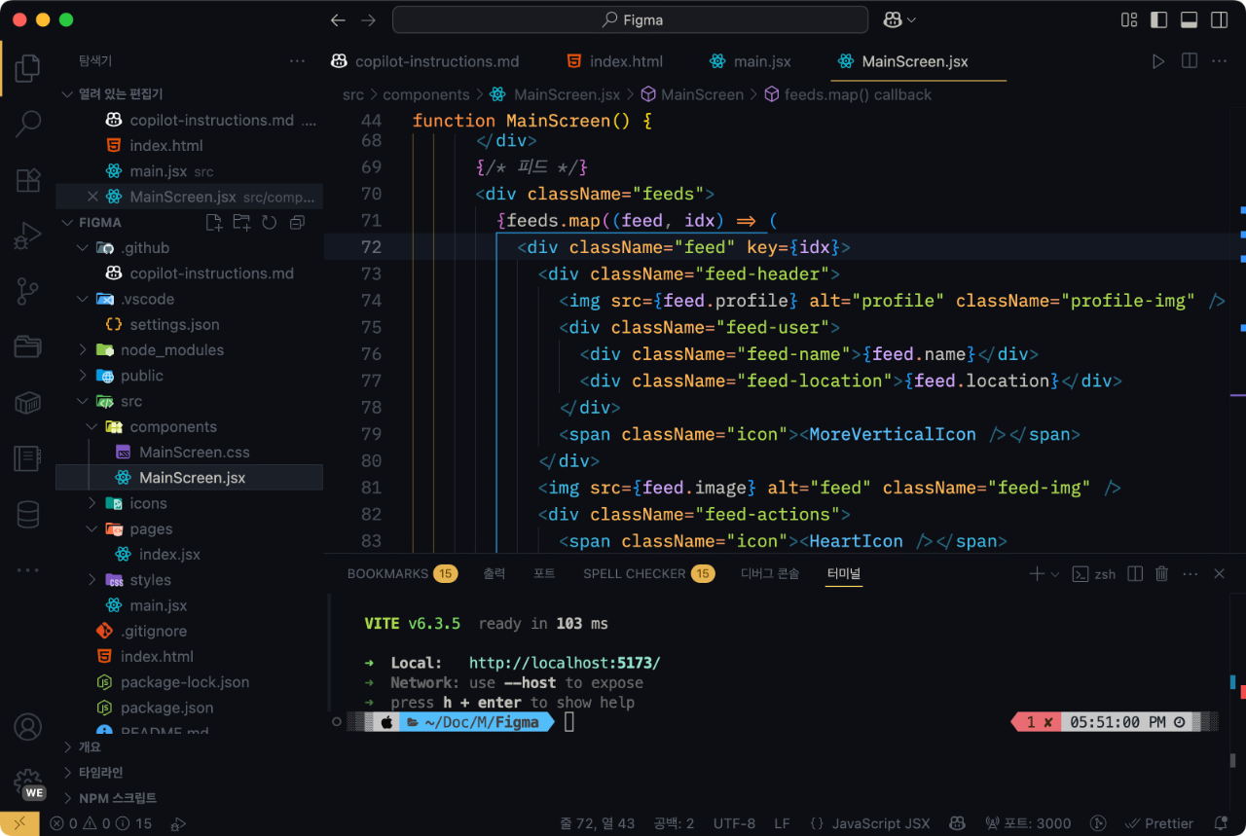Expand the styles folder
This screenshot has height=836, width=1246.
[x=92, y=580]
